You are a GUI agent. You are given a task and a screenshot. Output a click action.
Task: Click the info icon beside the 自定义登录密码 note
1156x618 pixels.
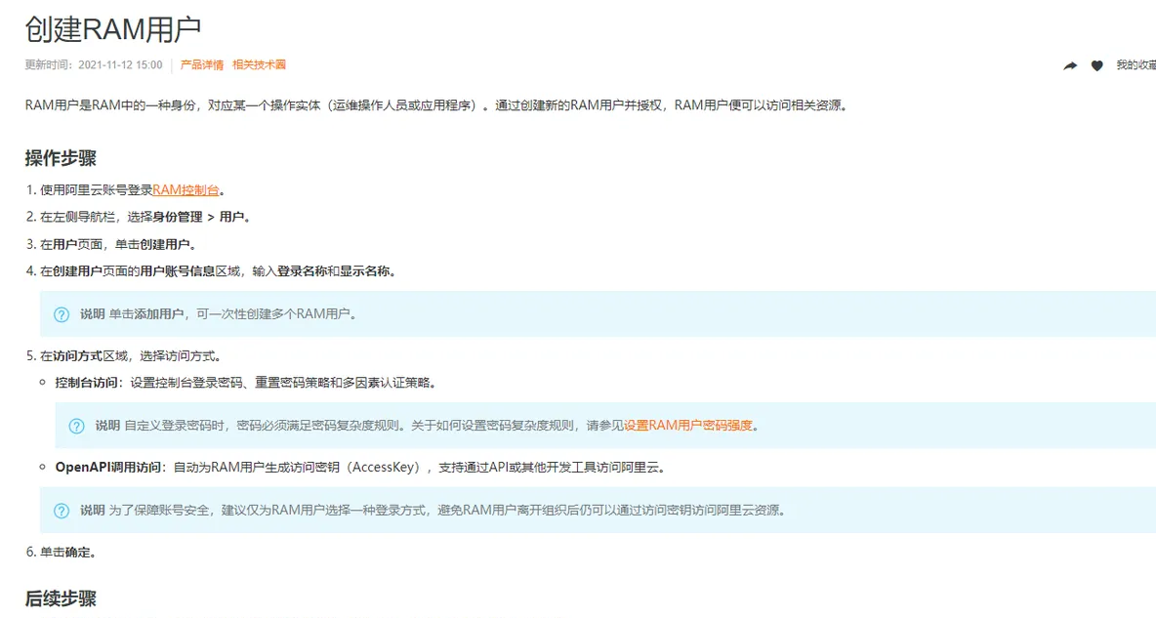point(77,427)
